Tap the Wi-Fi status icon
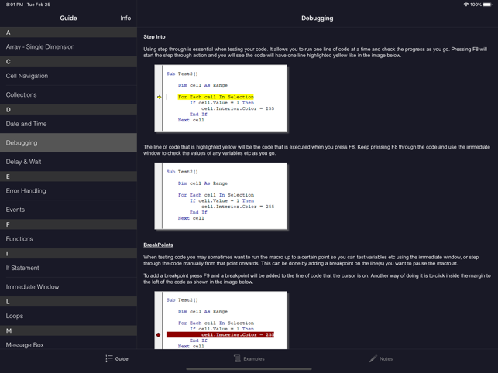Viewport: 498px width, 373px height. (x=466, y=5)
